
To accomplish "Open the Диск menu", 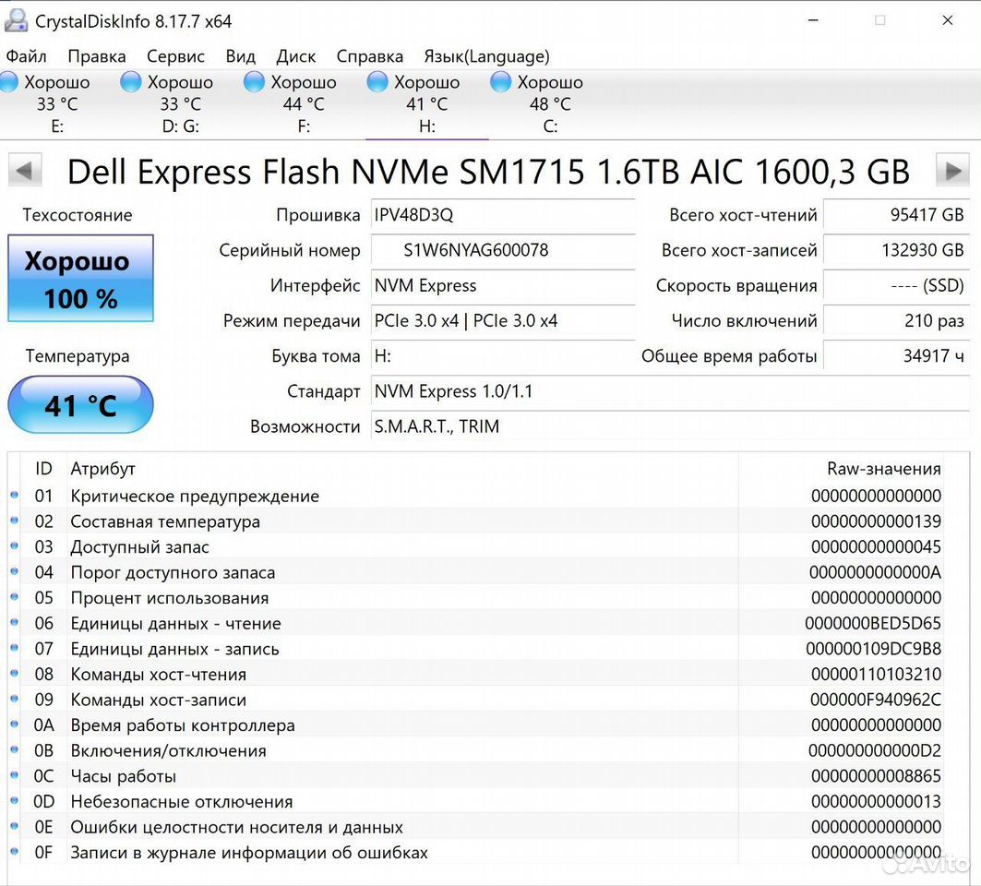I will (x=296, y=56).
